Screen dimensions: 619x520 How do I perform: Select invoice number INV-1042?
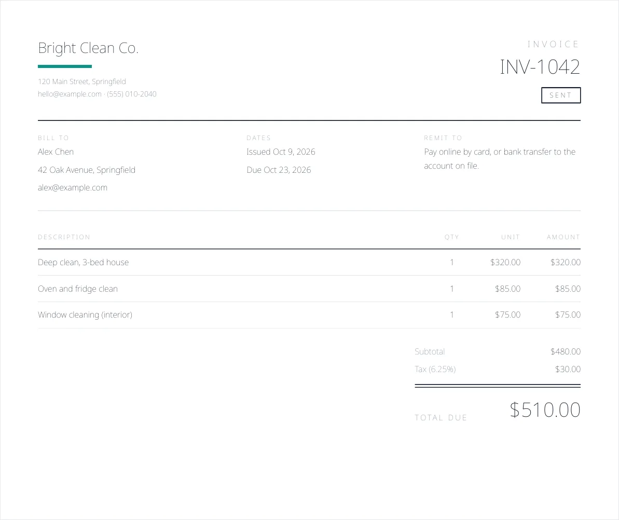[540, 67]
